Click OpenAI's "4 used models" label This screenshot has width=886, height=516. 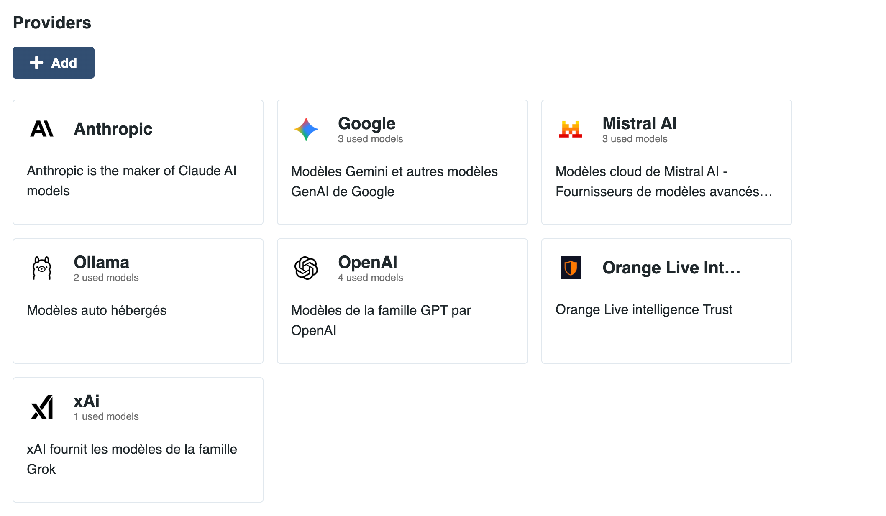click(x=370, y=278)
